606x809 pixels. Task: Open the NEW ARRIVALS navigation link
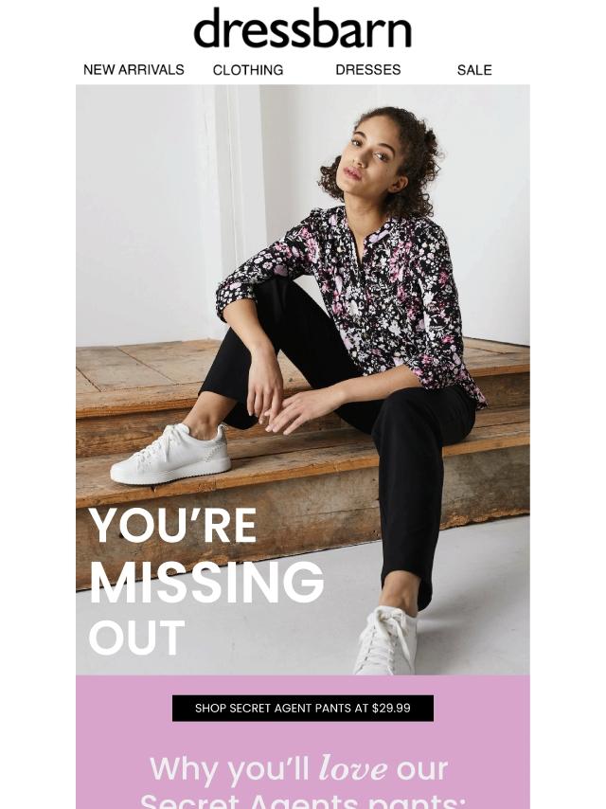click(x=134, y=70)
